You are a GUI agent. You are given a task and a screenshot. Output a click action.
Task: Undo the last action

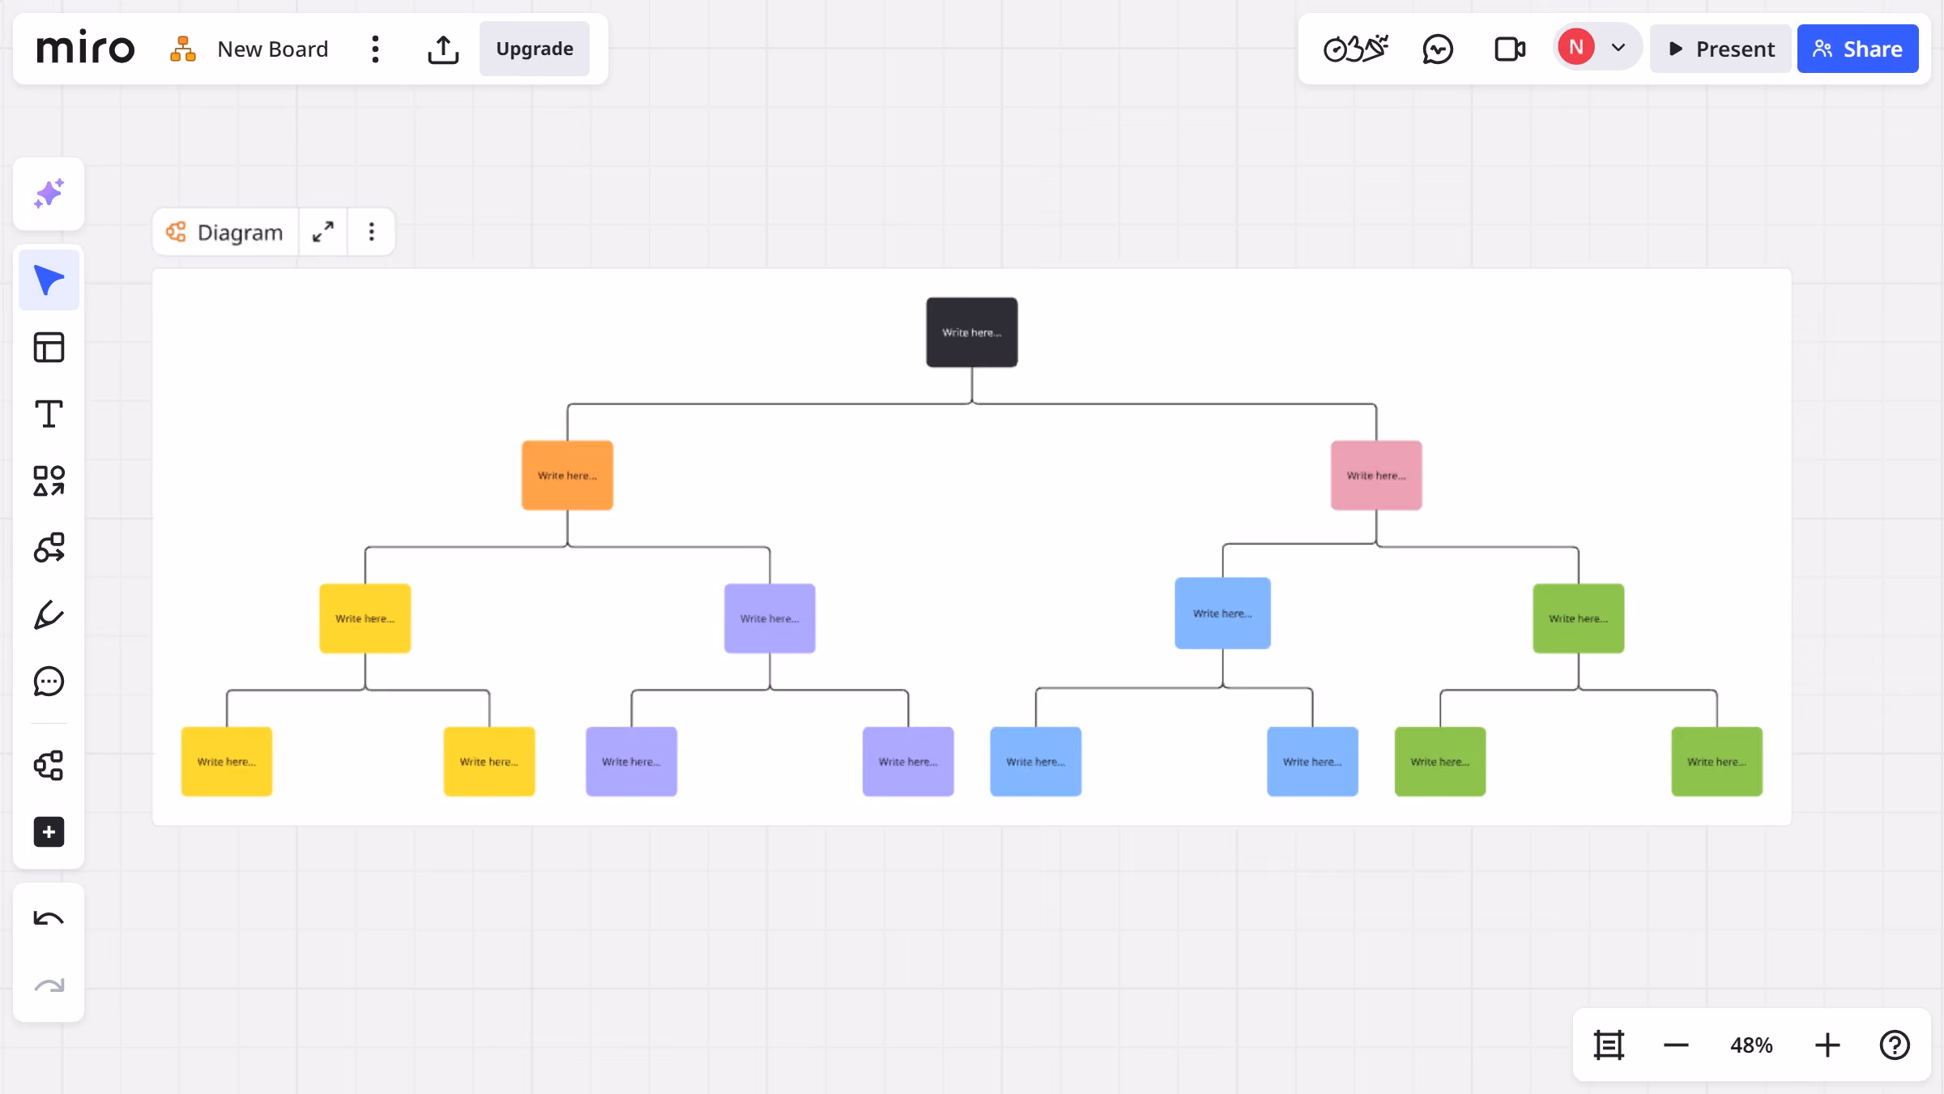[x=49, y=919]
